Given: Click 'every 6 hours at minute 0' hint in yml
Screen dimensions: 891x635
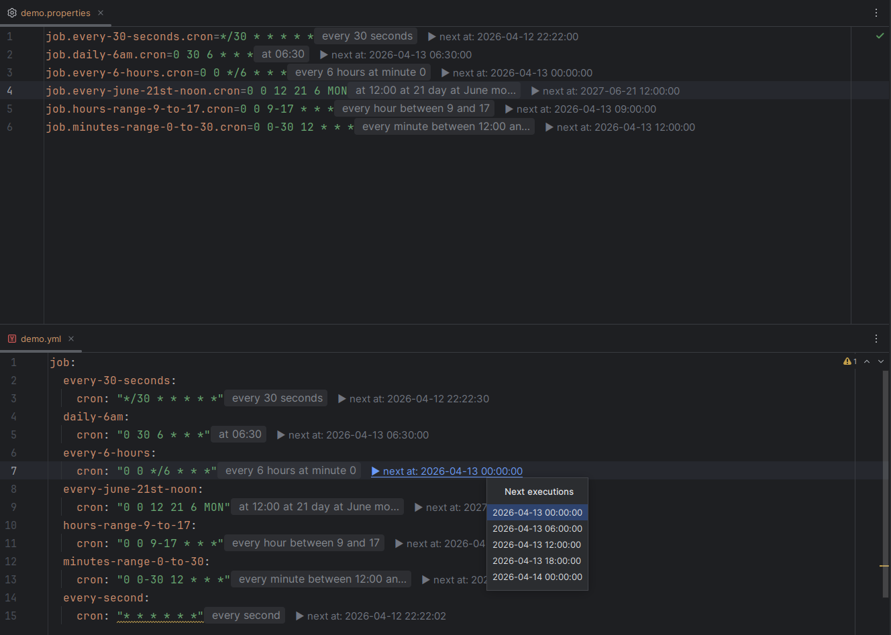Looking at the screenshot, I should 291,471.
